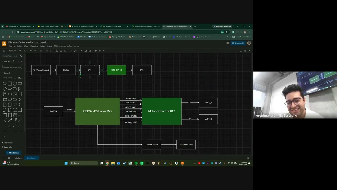
Task: Select the actor stick figure shape
Action: (x=20, y=104)
